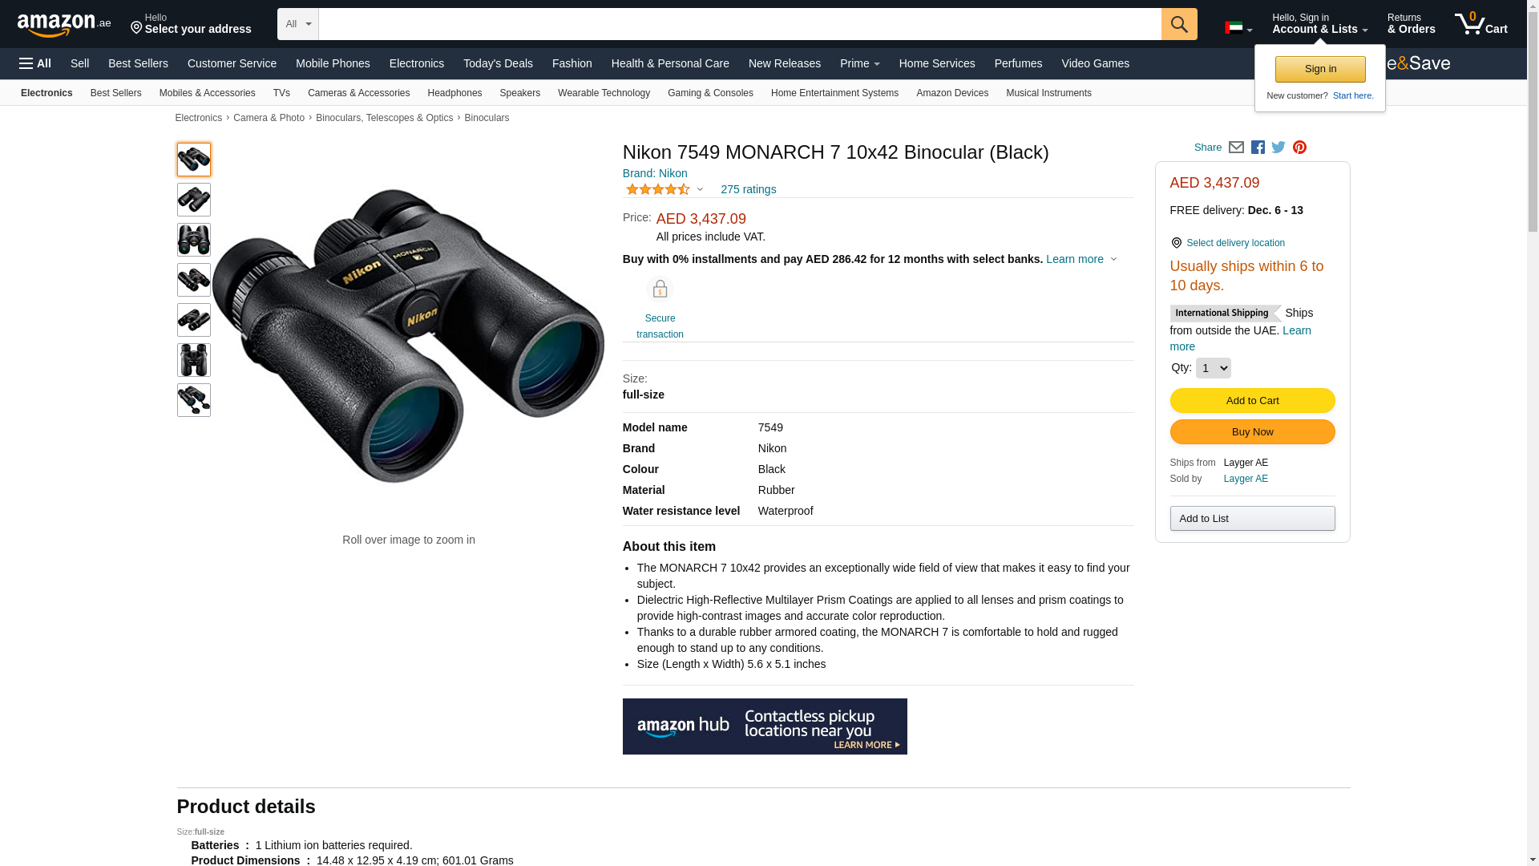The height and width of the screenshot is (866, 1539).
Task: Share the product via email icon
Action: coord(1236,148)
